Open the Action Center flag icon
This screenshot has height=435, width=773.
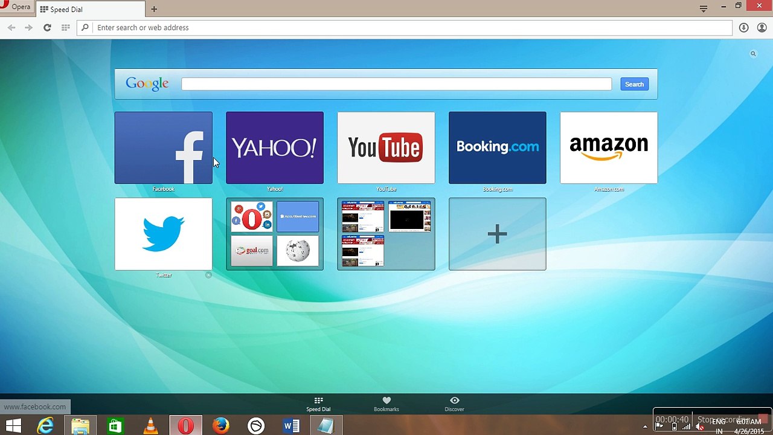coord(659,427)
